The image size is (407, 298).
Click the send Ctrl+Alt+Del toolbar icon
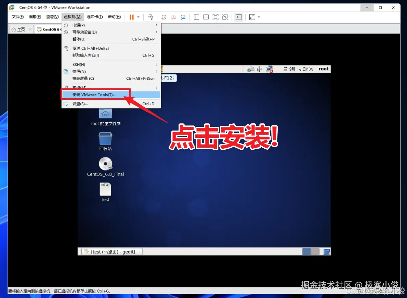pos(150,17)
